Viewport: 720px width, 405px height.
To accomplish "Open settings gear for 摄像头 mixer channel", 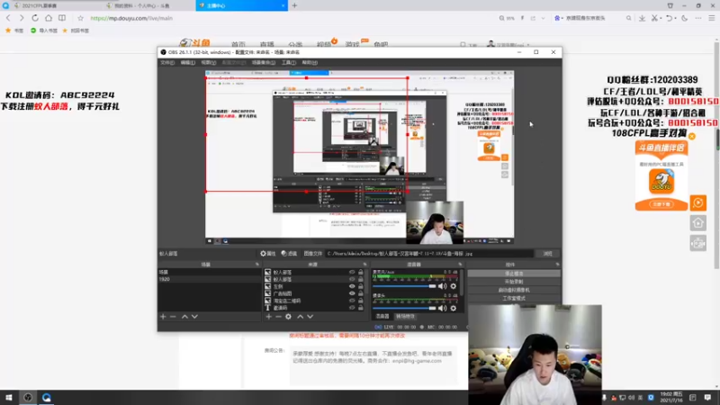I will tap(454, 308).
